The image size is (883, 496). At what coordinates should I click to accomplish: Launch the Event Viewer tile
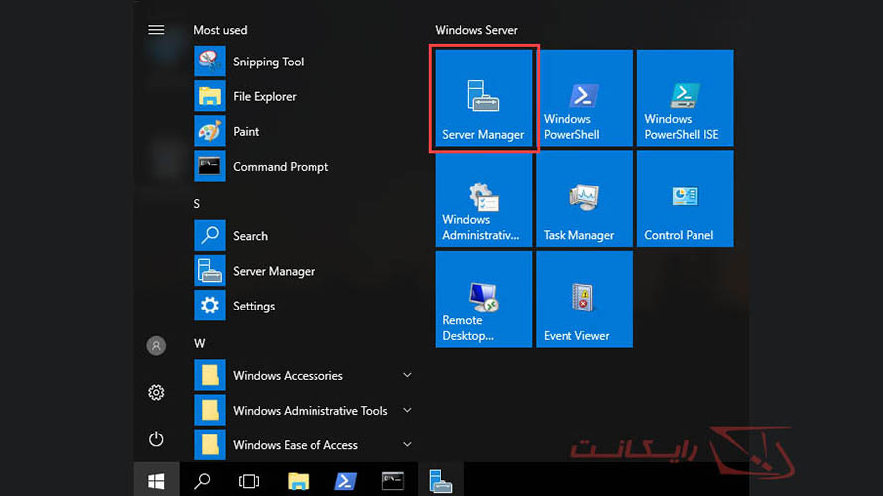584,300
